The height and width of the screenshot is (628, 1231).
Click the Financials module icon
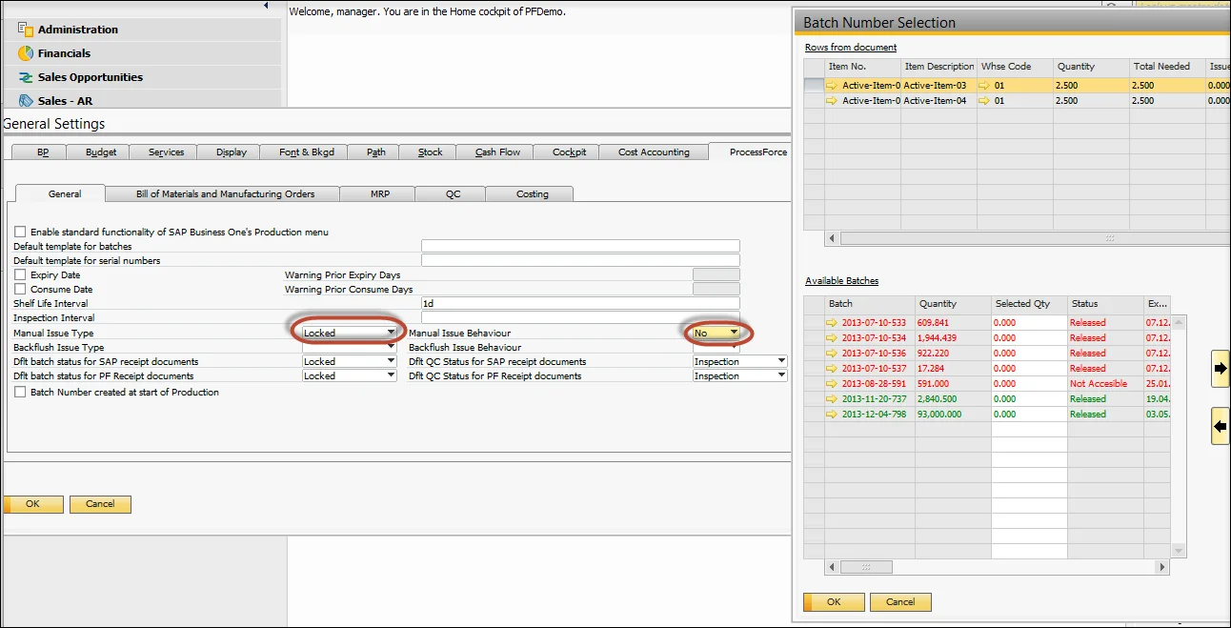[26, 53]
